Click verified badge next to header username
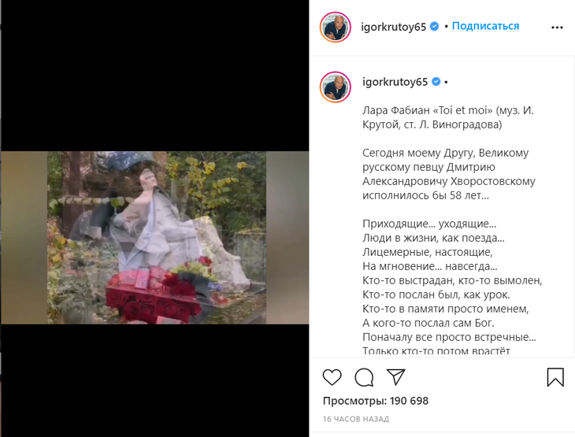 pos(434,27)
